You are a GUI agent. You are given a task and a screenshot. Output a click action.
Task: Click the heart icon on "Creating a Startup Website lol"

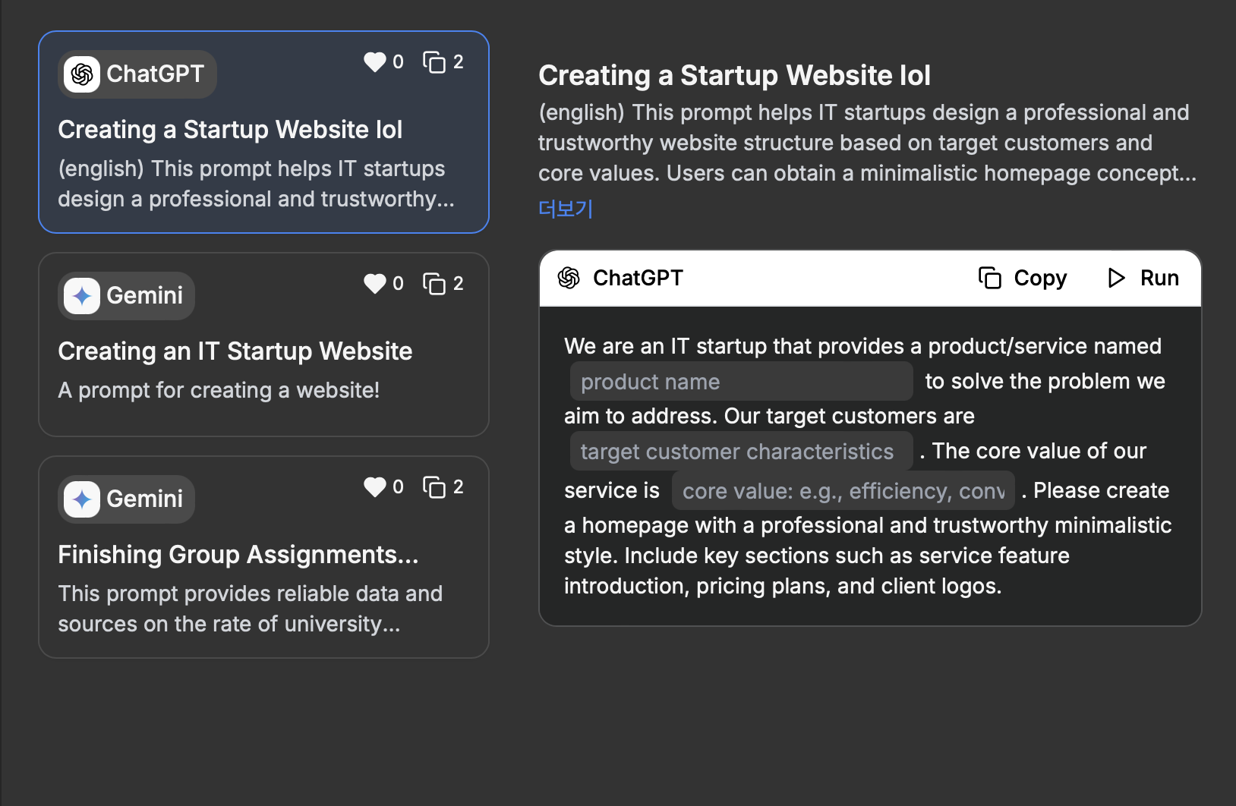click(x=375, y=62)
